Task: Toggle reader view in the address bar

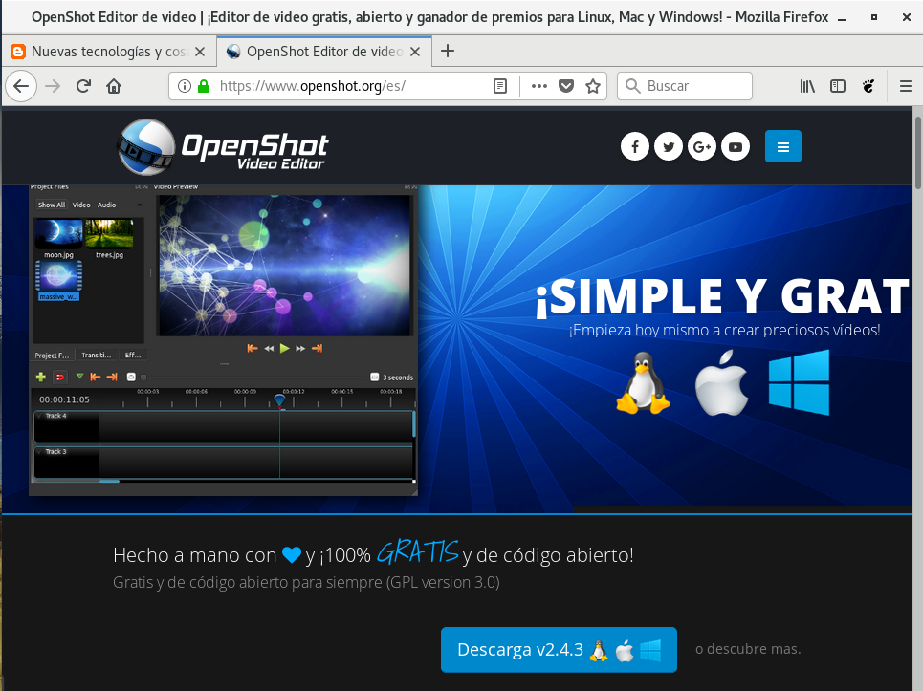Action: coord(499,85)
